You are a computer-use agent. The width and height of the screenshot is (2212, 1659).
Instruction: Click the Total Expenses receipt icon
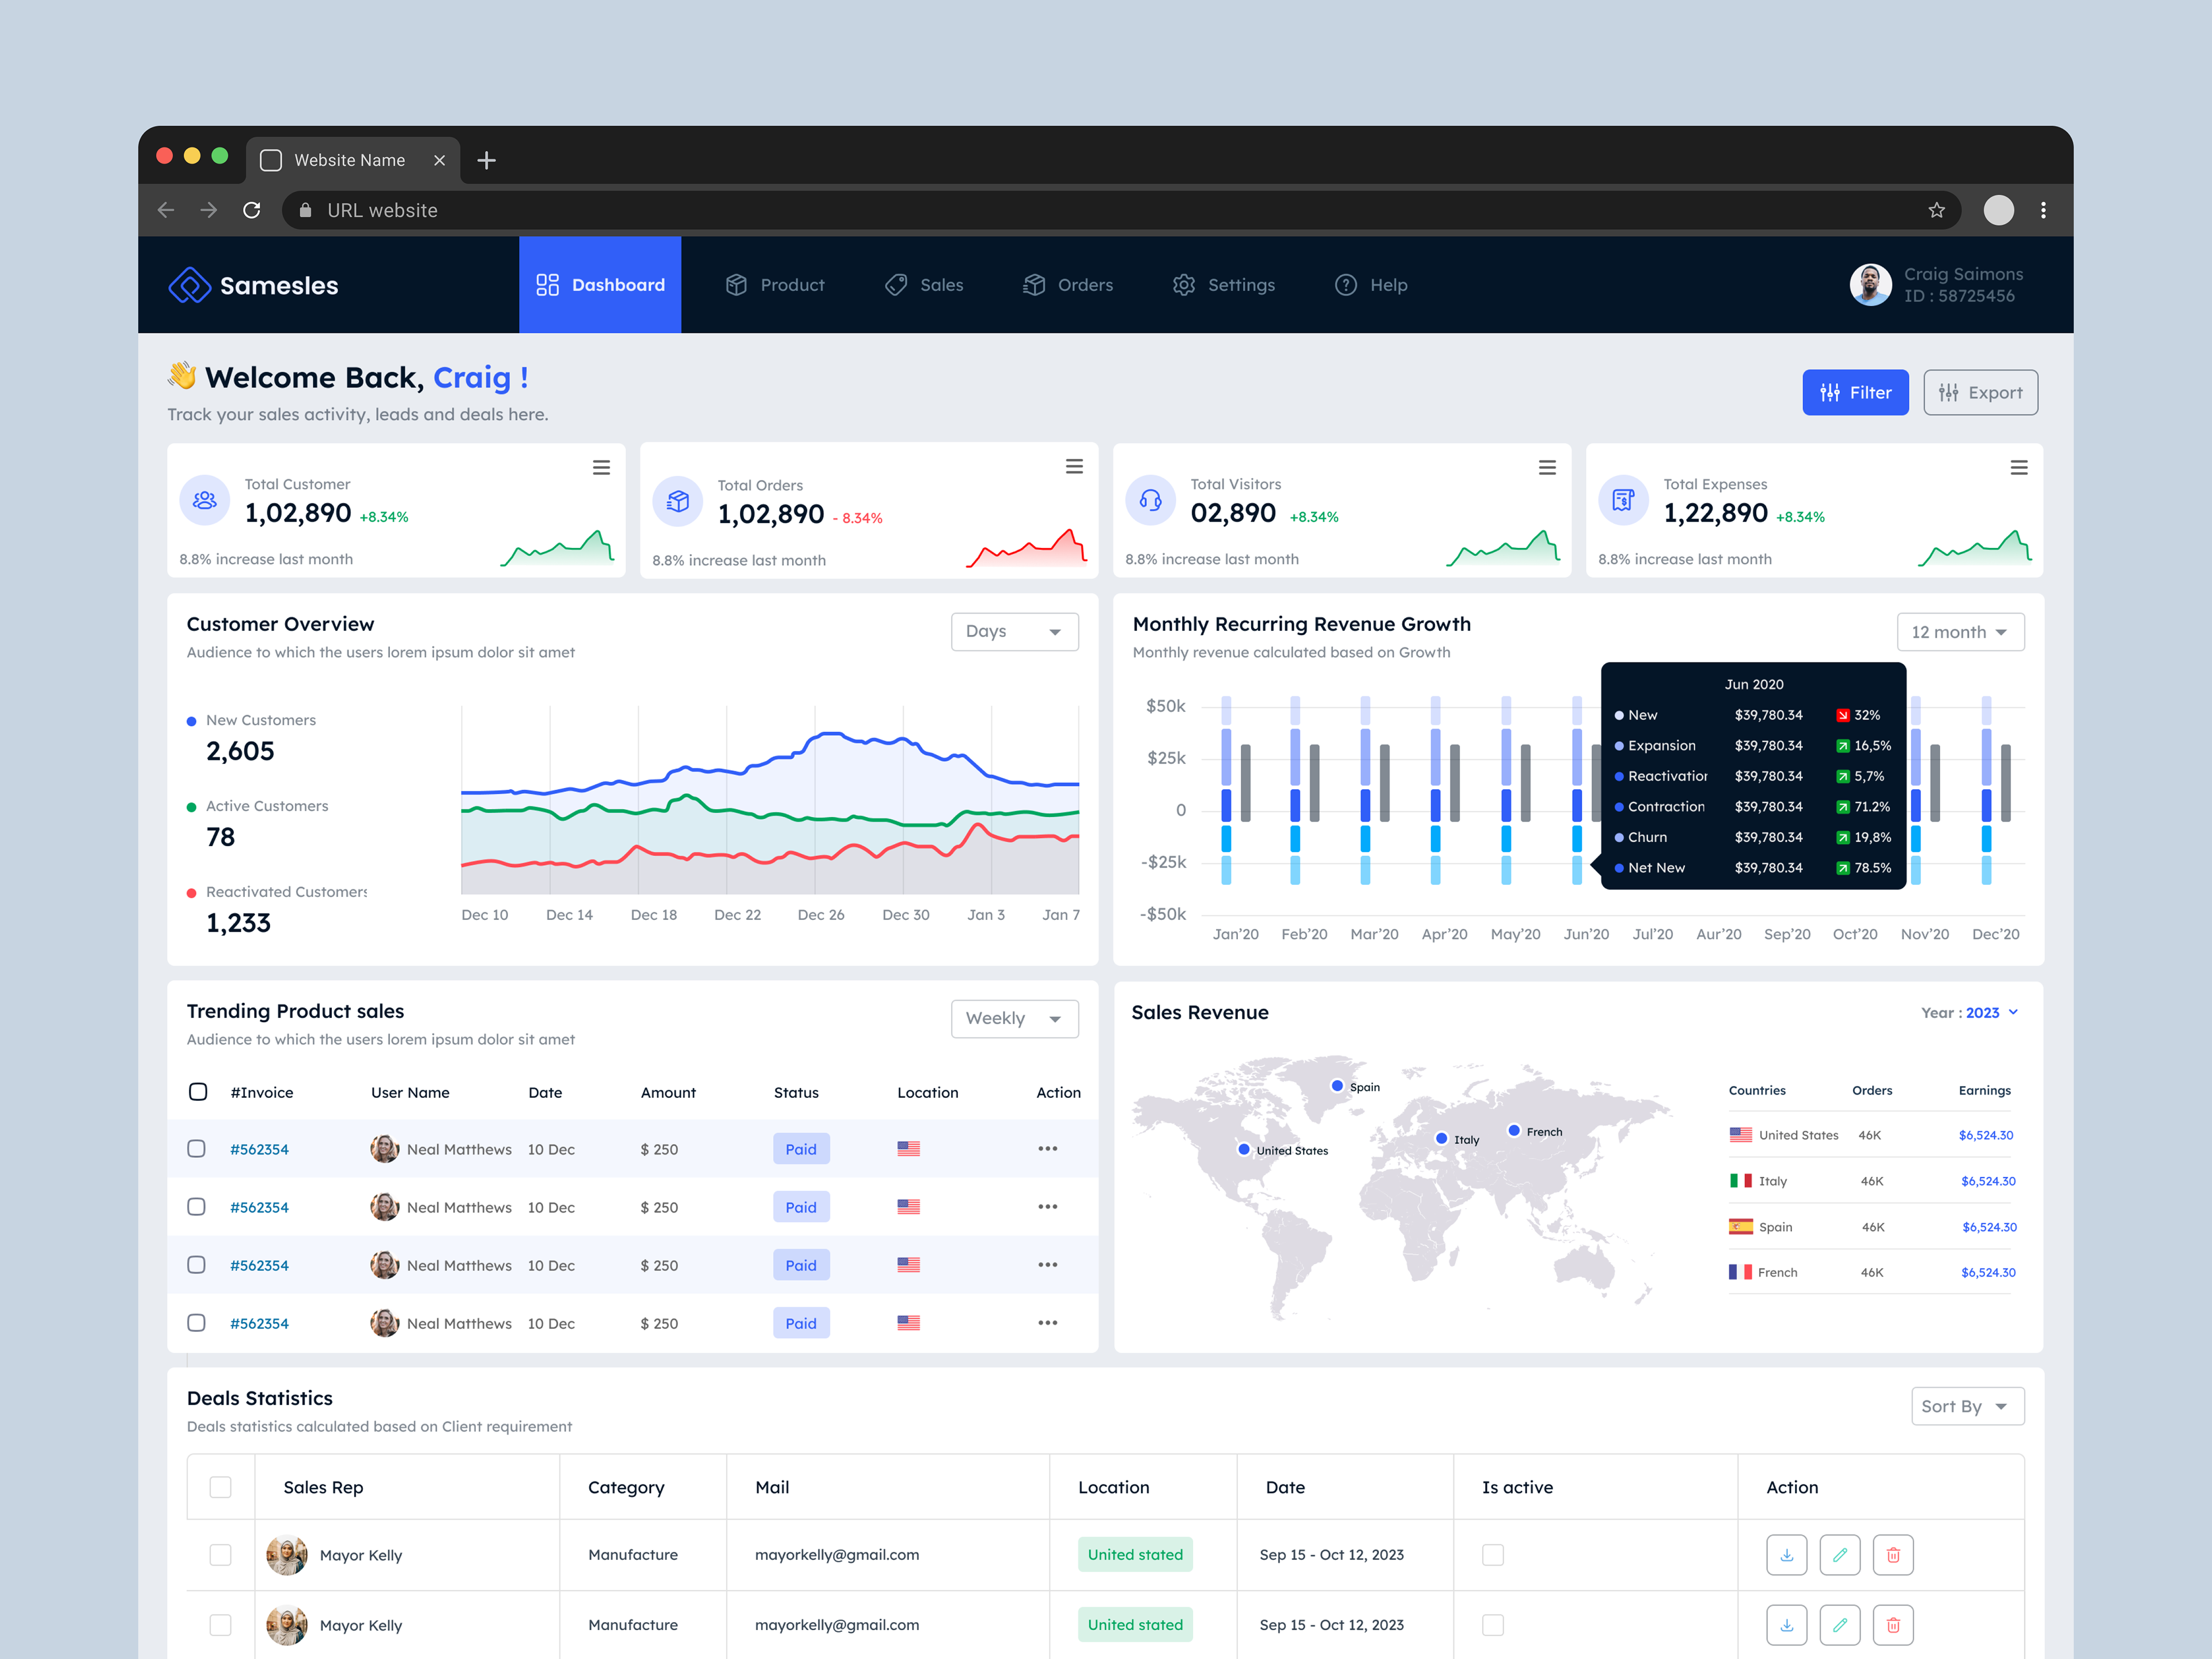pos(1623,500)
